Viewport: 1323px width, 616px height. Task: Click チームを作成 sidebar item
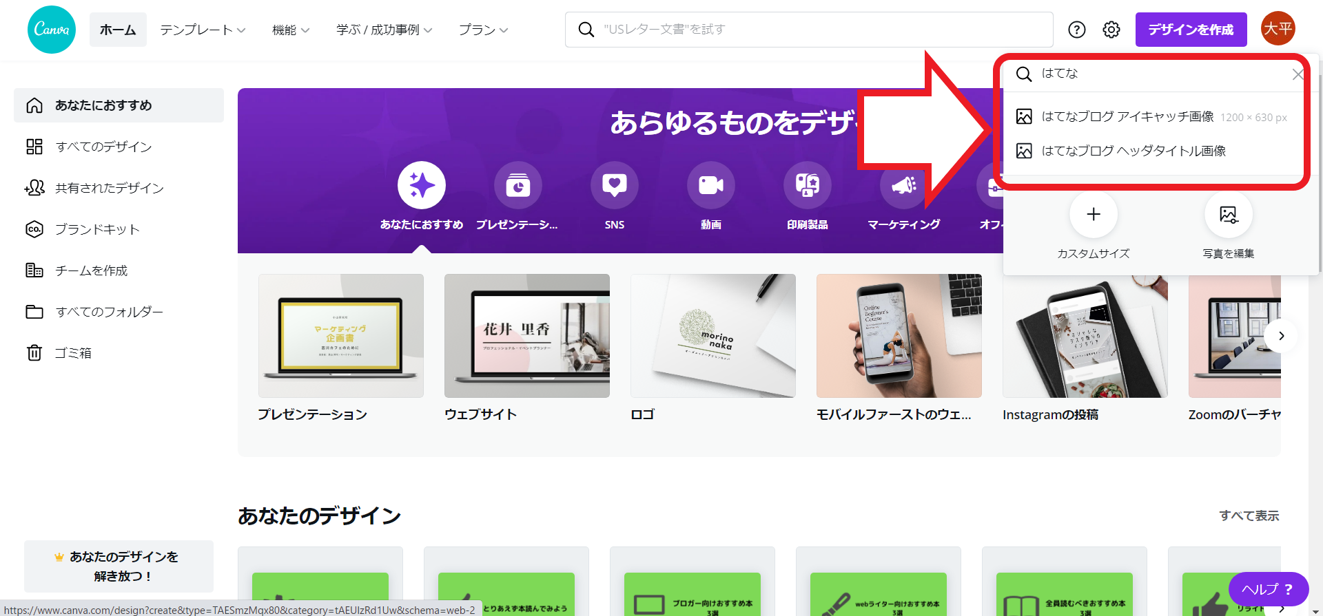tap(119, 270)
